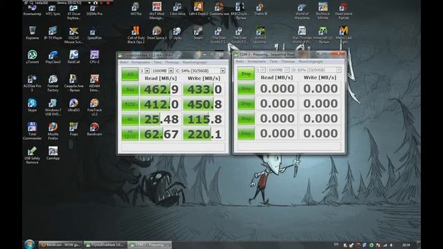The height and width of the screenshot is (249, 443).
Task: Click the green All button
Action: (x=130, y=74)
